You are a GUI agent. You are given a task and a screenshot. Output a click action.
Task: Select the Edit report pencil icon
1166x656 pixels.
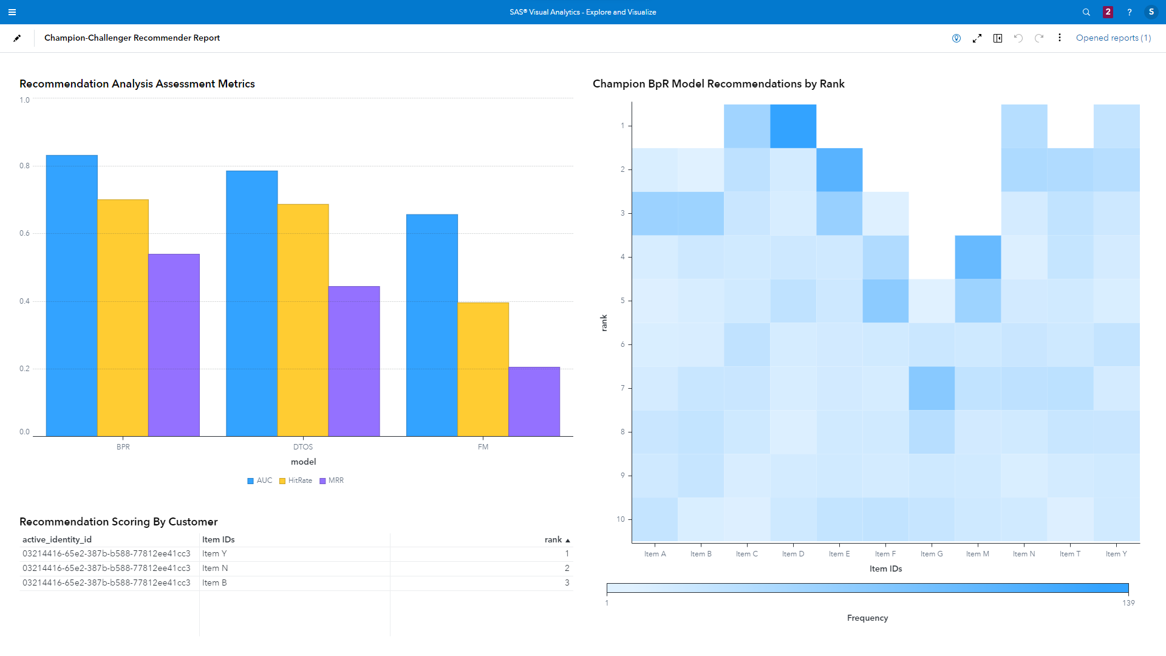pos(18,38)
